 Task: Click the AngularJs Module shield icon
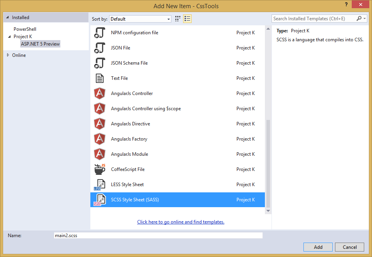[x=100, y=154]
